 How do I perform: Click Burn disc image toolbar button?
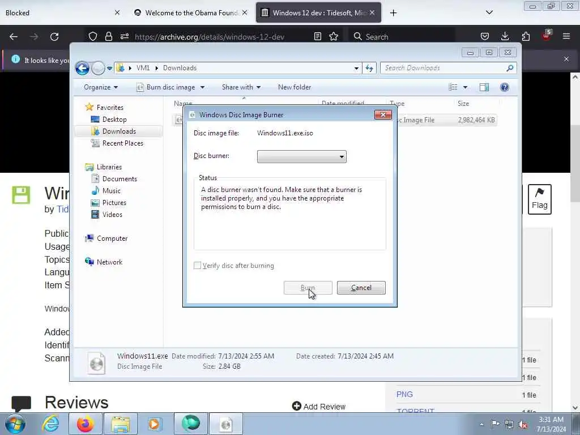[x=166, y=87]
